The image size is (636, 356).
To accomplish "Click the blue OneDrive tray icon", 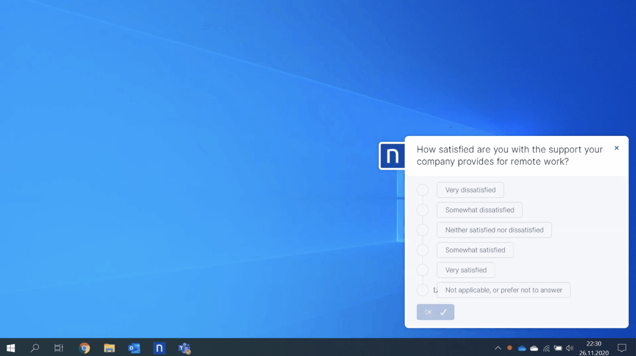I will click(522, 348).
